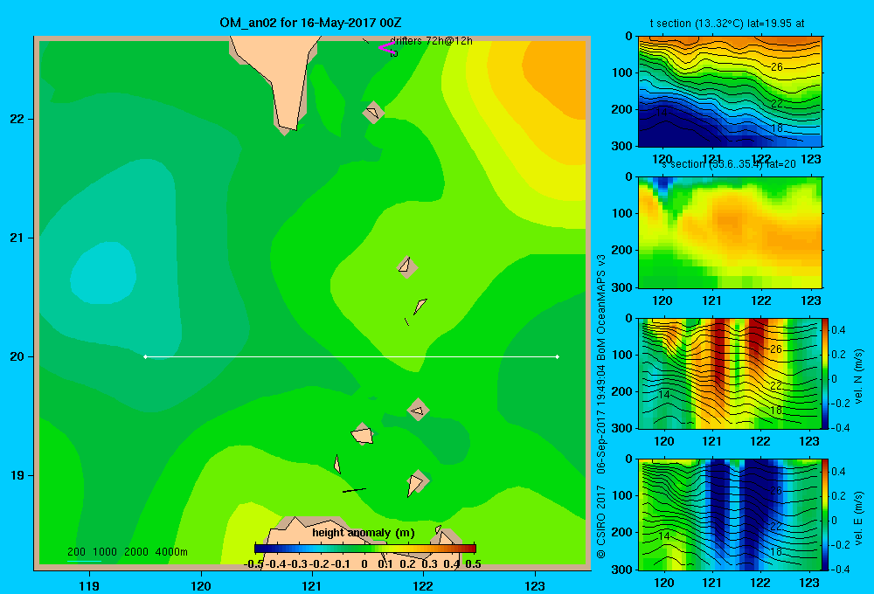Click the -0.5 tick on height anomaly colorbar
This screenshot has height=594, width=874.
point(254,564)
